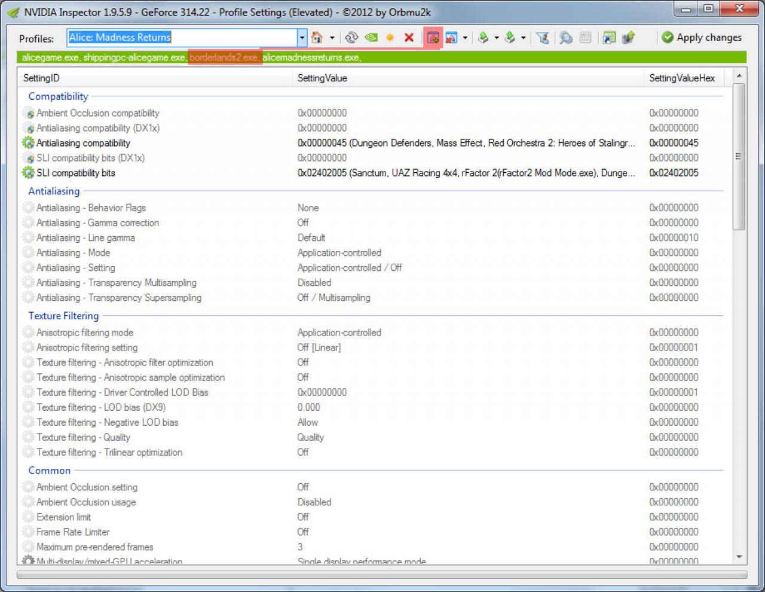Select the Extension limit setting
The height and width of the screenshot is (592, 765).
(63, 517)
